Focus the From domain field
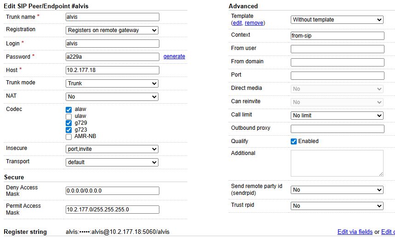This screenshot has height=238, width=395. pyautogui.click(x=337, y=62)
